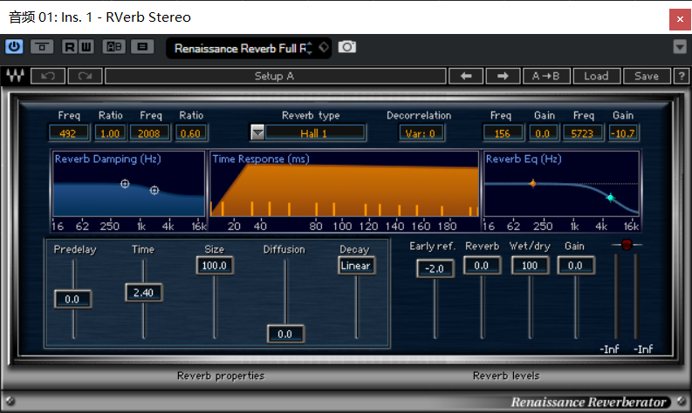The image size is (692, 413).
Task: Take a snapshot with the camera icon
Action: 347,47
